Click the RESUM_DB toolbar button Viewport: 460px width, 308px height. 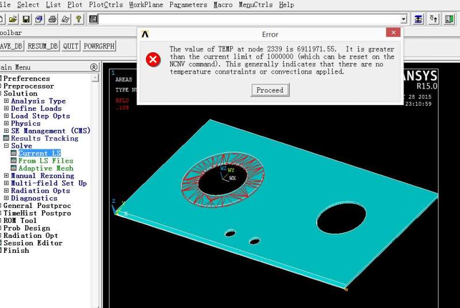coord(43,46)
